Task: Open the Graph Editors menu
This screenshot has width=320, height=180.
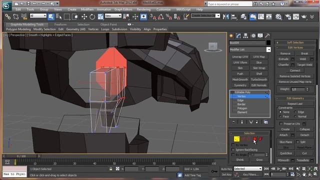Action: (x=123, y=9)
